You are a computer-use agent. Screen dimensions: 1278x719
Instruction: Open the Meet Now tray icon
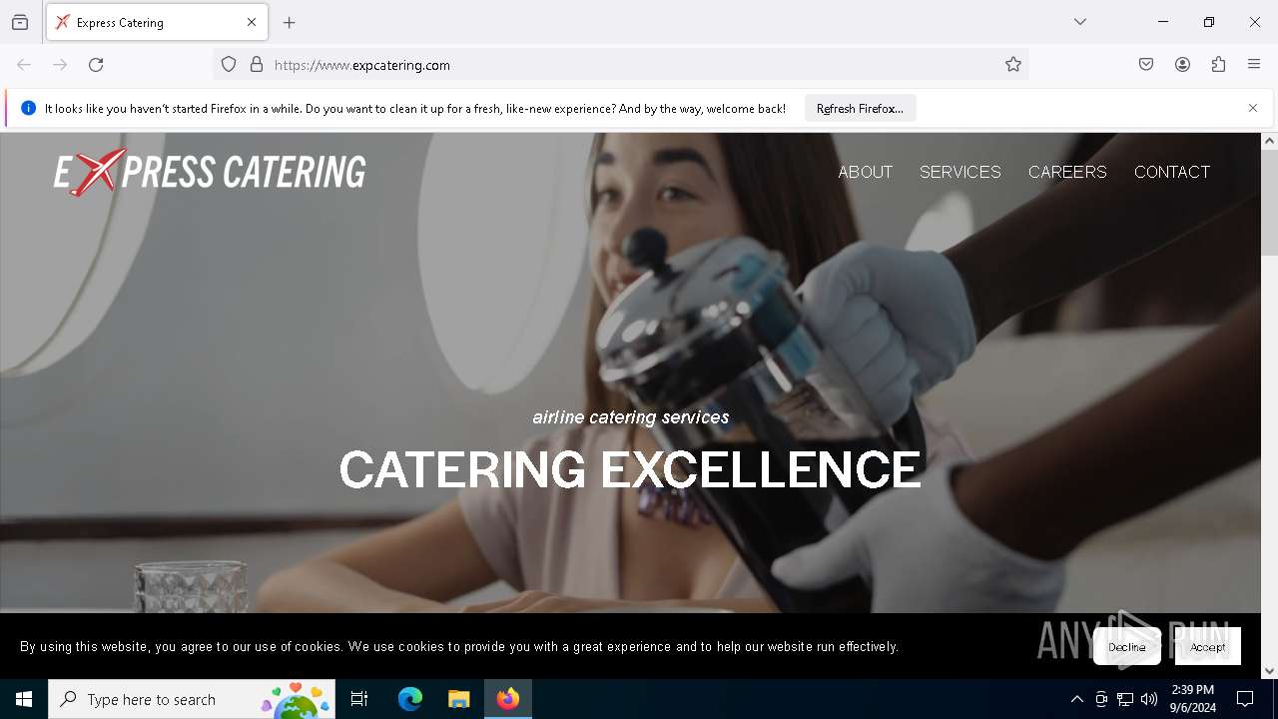[x=1101, y=699]
